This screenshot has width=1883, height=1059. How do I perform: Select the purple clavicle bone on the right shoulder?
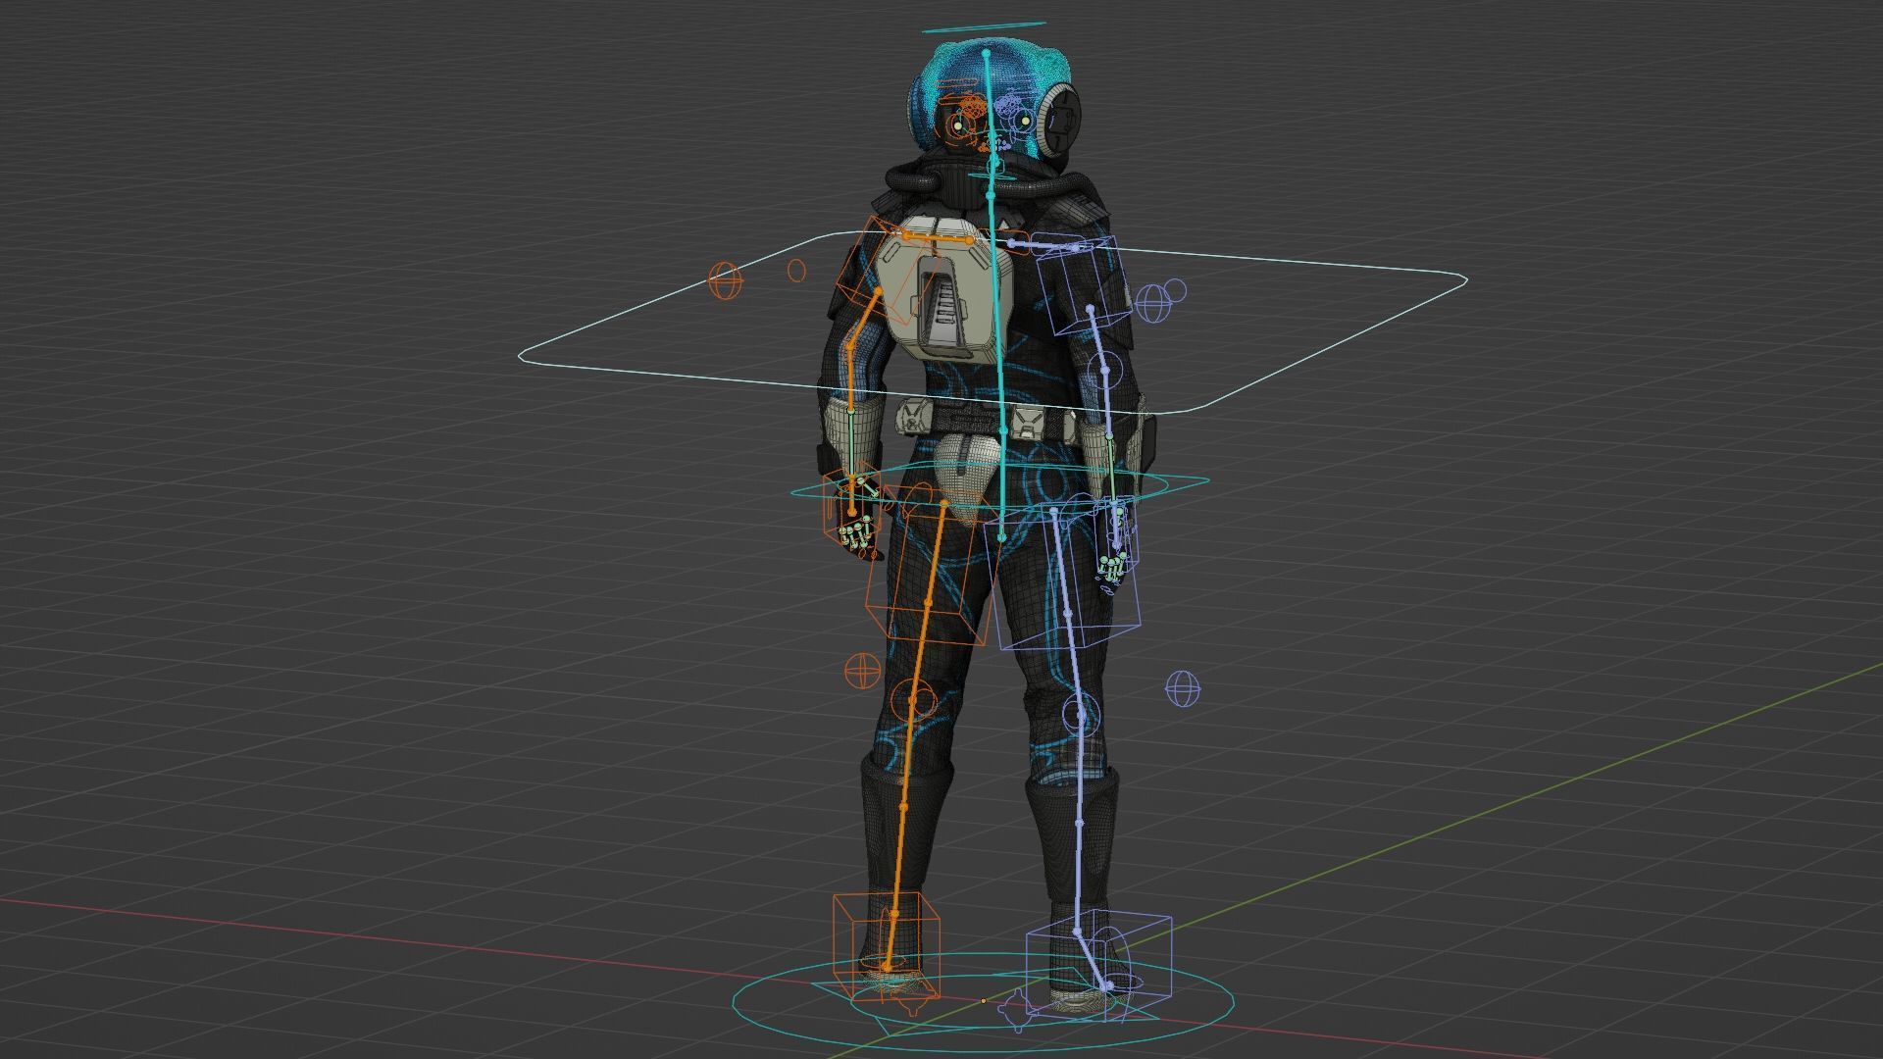[x=1045, y=244]
